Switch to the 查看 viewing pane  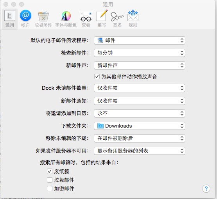(x=86, y=19)
